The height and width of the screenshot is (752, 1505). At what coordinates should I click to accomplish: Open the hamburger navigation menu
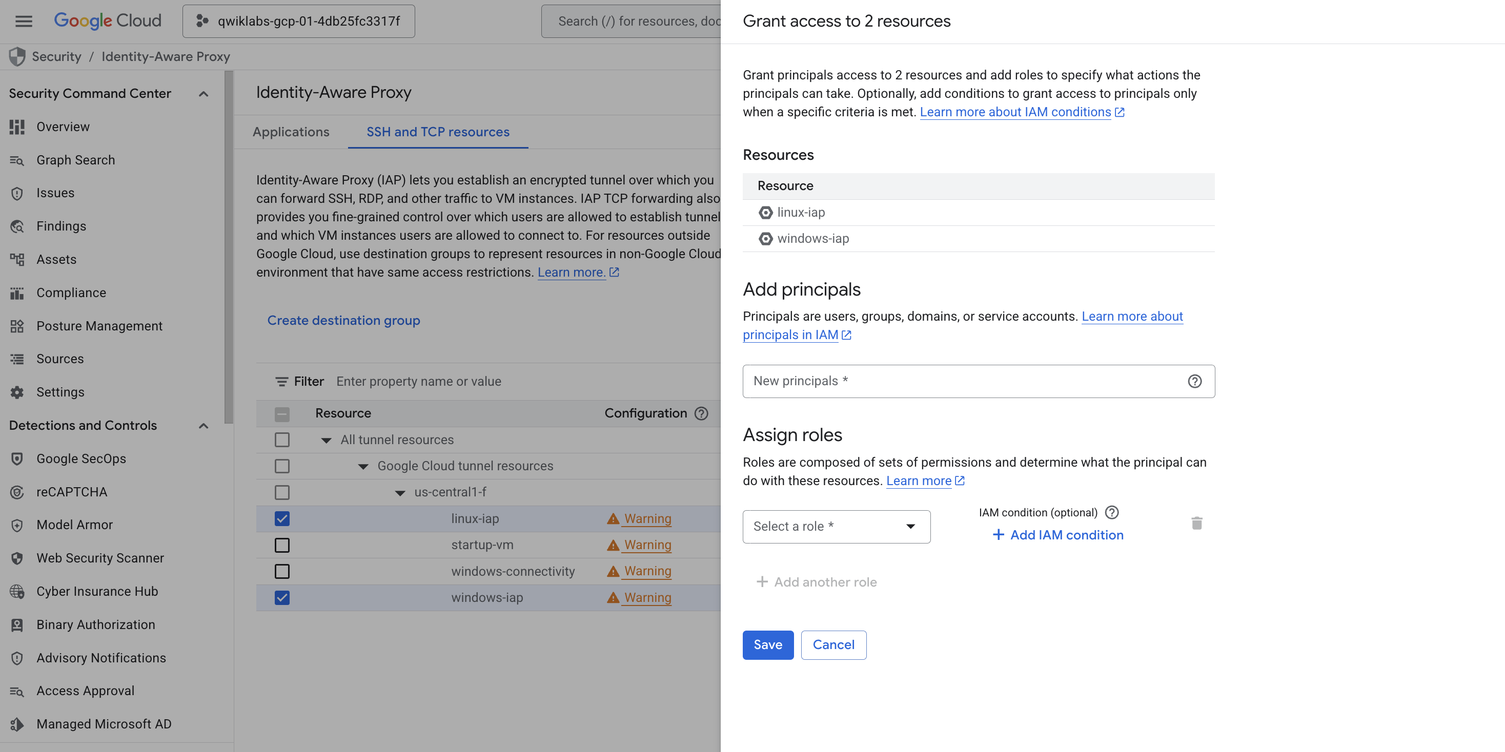point(24,21)
